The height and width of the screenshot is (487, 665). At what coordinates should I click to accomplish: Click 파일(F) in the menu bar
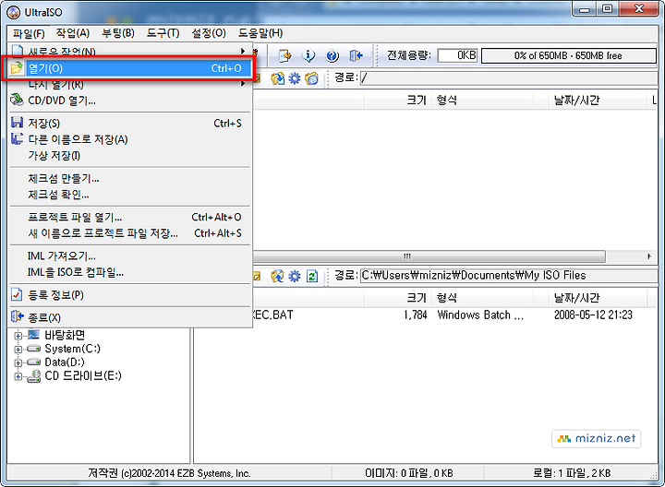pyautogui.click(x=29, y=33)
